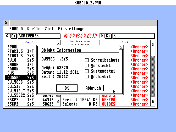Click the Ziel list down arrow

[153, 102]
